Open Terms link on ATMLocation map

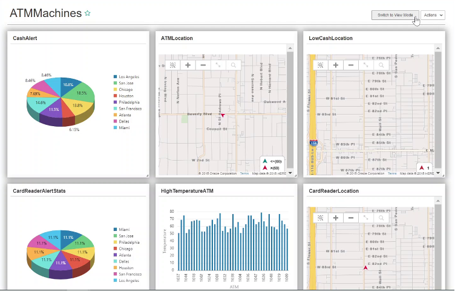(244, 173)
